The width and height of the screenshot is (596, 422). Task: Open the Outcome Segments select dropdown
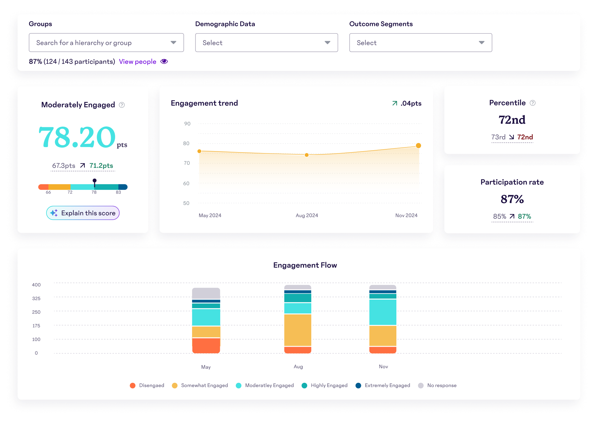pyautogui.click(x=420, y=43)
